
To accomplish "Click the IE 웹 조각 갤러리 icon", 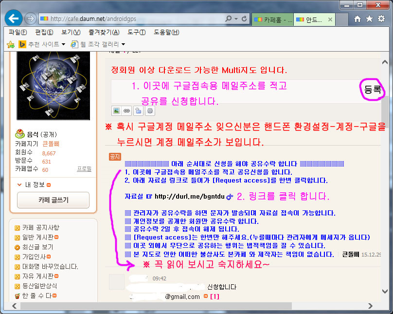I will (74, 44).
